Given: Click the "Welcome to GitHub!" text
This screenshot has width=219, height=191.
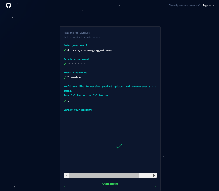Looking at the screenshot, I should pyautogui.click(x=77, y=33).
